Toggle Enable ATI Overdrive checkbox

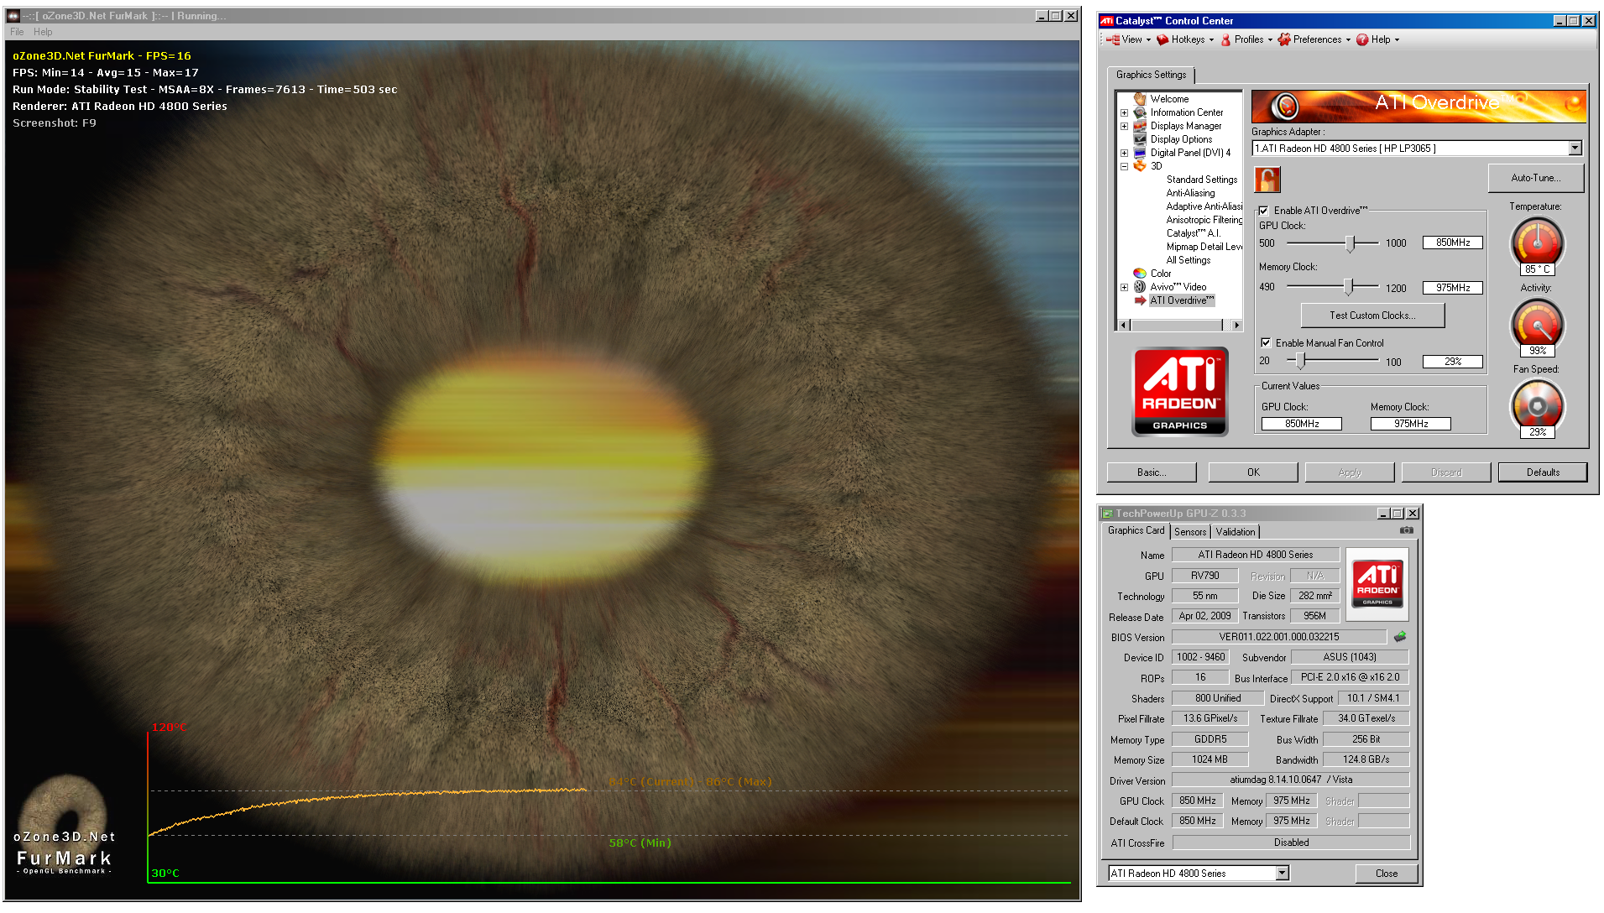(1264, 211)
